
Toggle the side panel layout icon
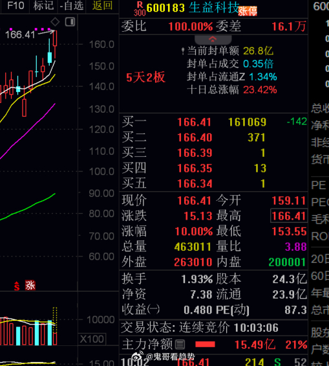pos(70,22)
